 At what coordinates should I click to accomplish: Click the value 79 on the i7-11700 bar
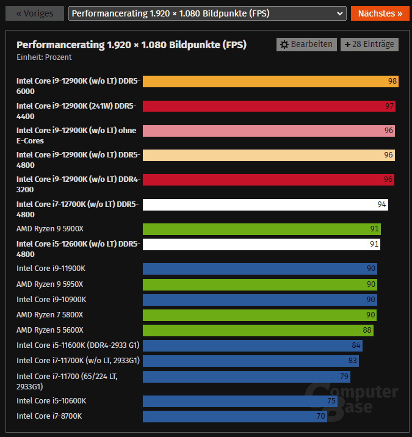tap(344, 377)
